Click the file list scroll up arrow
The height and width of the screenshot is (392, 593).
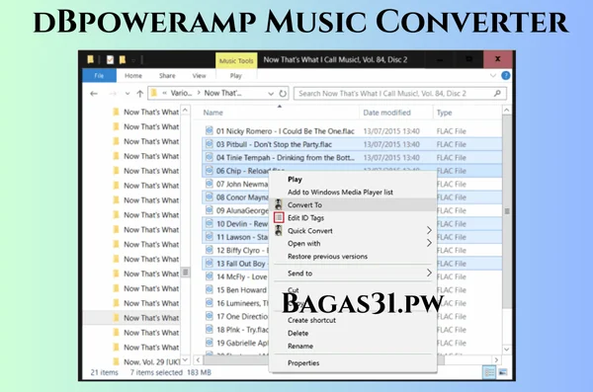click(x=507, y=110)
